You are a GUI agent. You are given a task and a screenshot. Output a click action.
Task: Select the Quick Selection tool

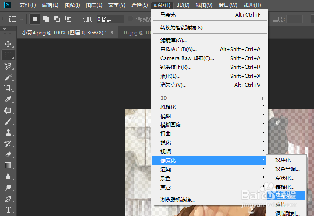tap(8, 66)
